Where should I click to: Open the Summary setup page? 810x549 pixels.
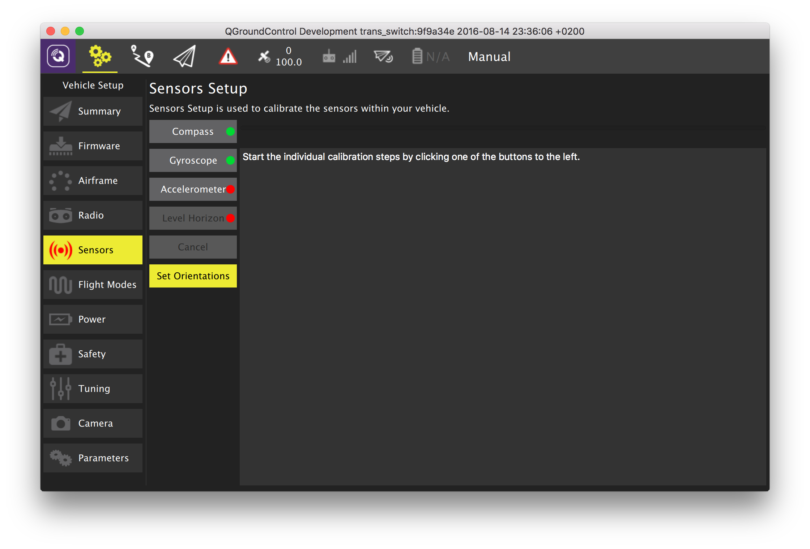tap(93, 111)
